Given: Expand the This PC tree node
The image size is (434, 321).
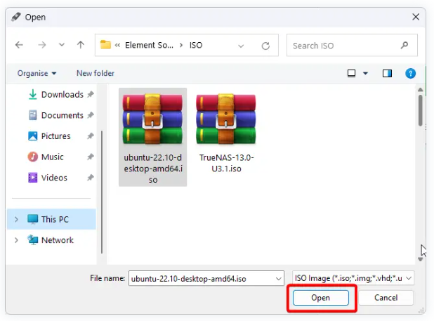Looking at the screenshot, I should click(16, 219).
